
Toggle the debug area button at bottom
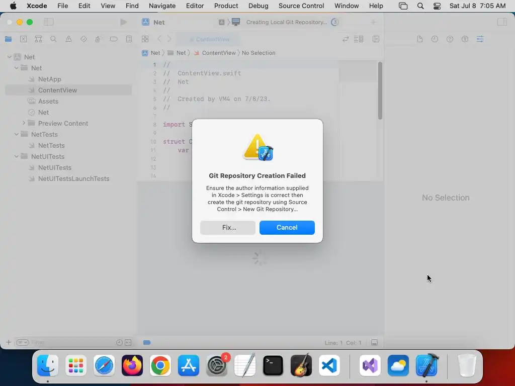[374, 342]
